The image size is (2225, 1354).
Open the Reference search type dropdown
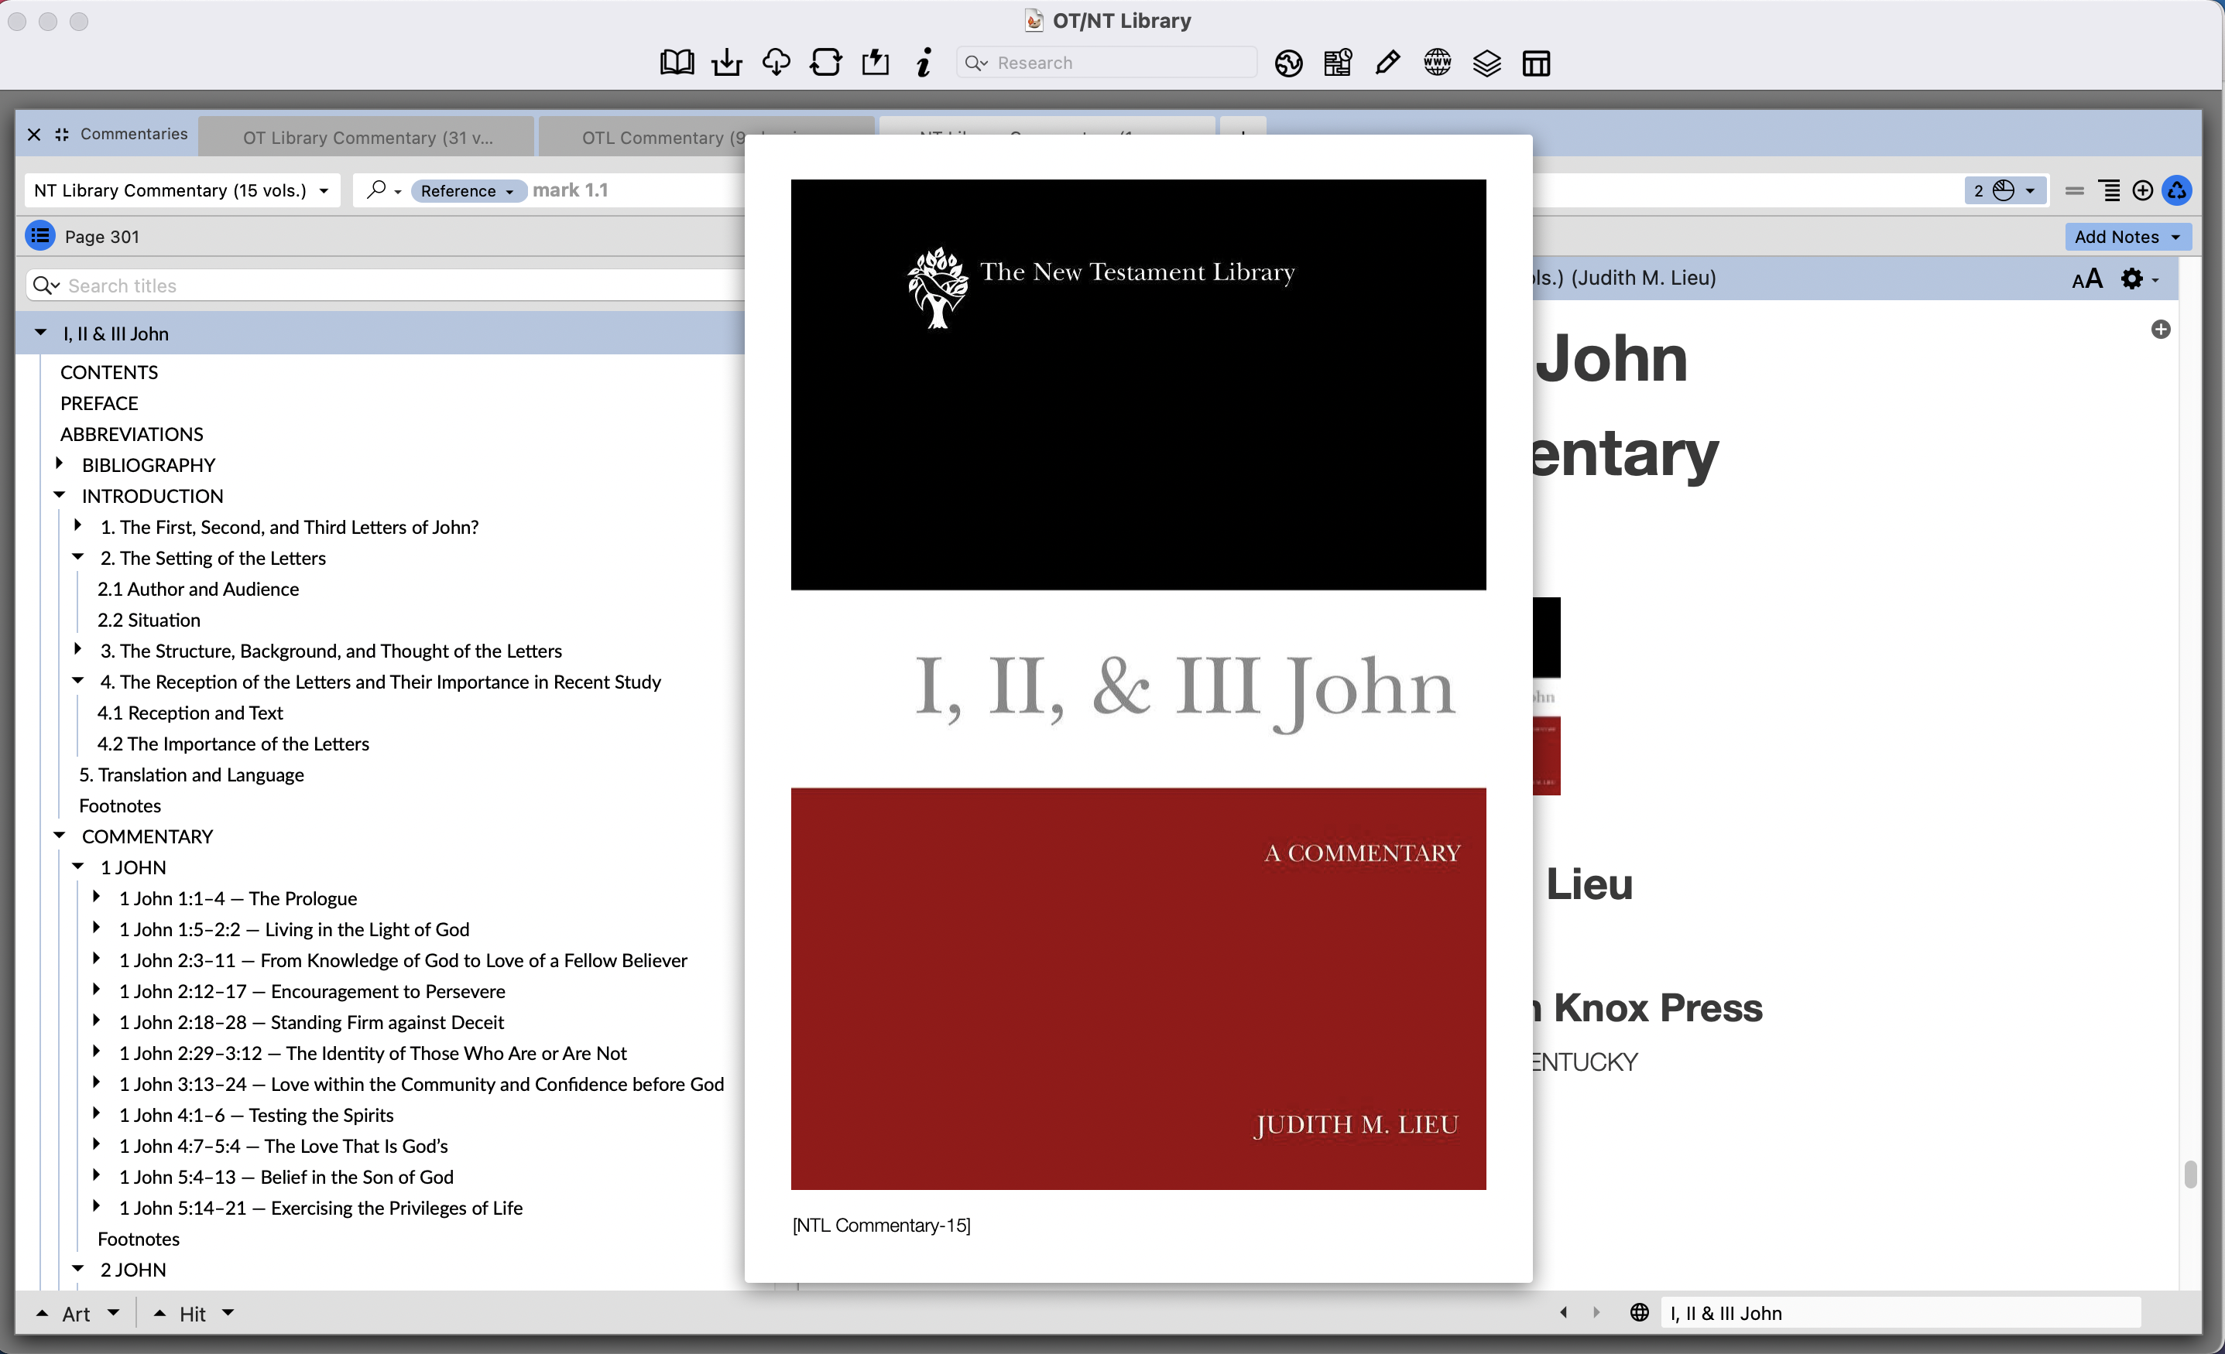468,190
